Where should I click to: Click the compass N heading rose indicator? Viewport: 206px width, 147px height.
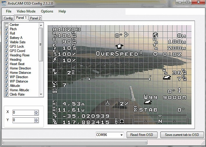click(x=160, y=121)
